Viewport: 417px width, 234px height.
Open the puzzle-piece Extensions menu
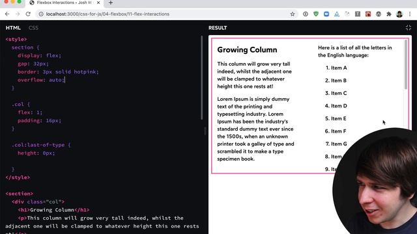pyautogui.click(x=389, y=14)
